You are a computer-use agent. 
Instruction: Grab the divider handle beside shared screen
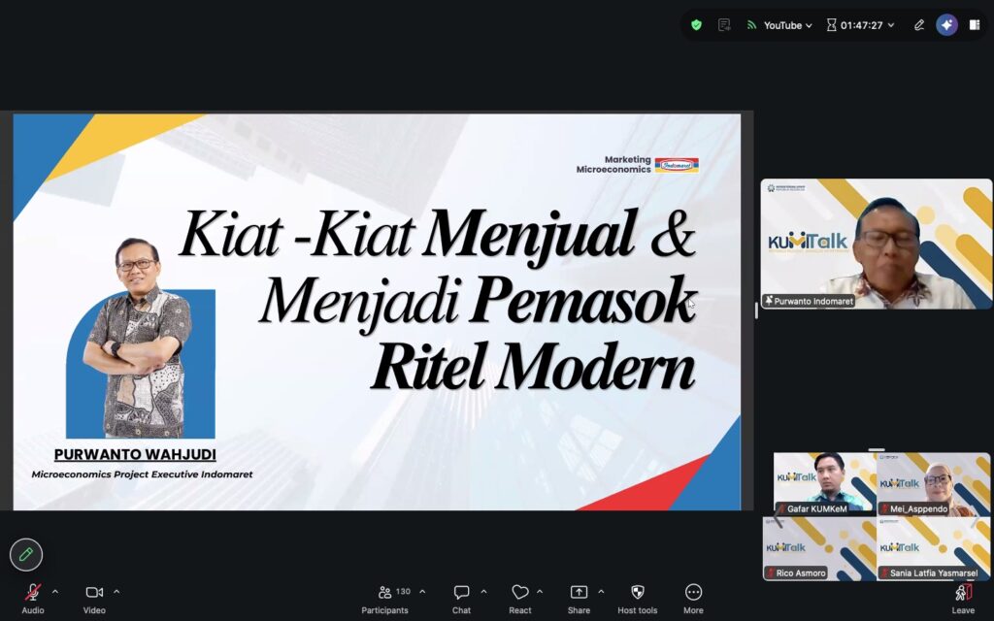[x=756, y=310]
